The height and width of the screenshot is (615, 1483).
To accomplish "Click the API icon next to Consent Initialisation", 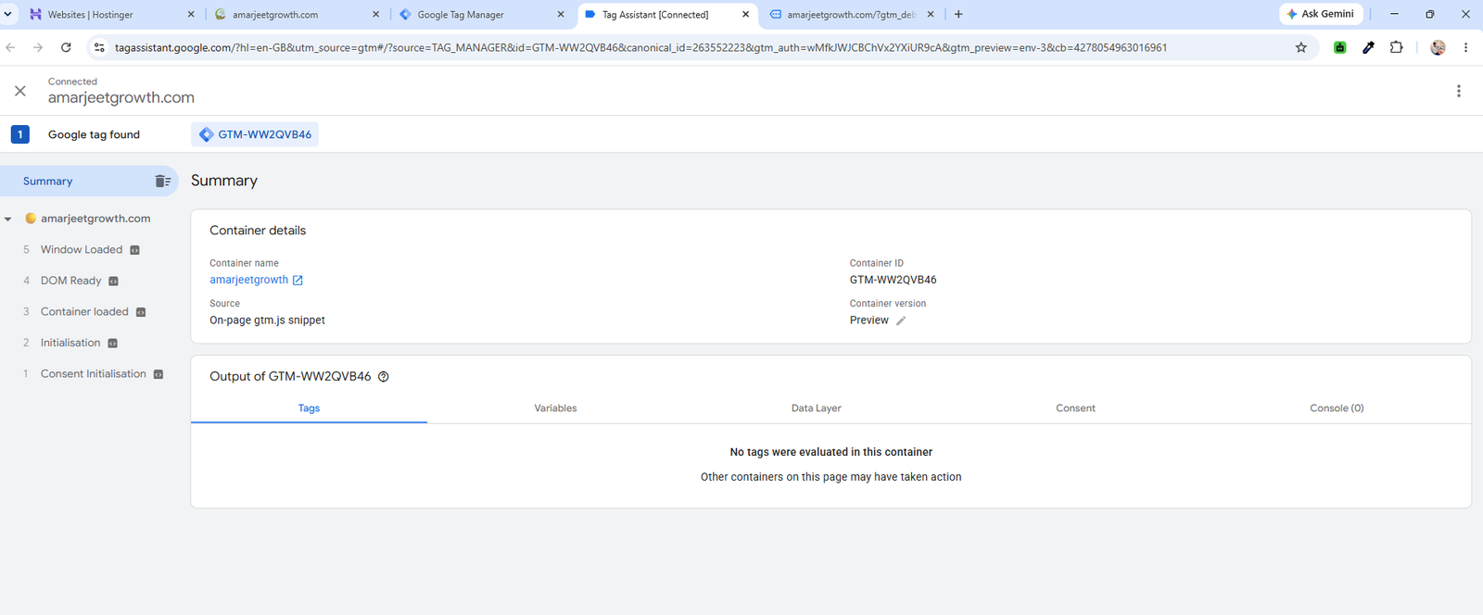I will (x=158, y=374).
